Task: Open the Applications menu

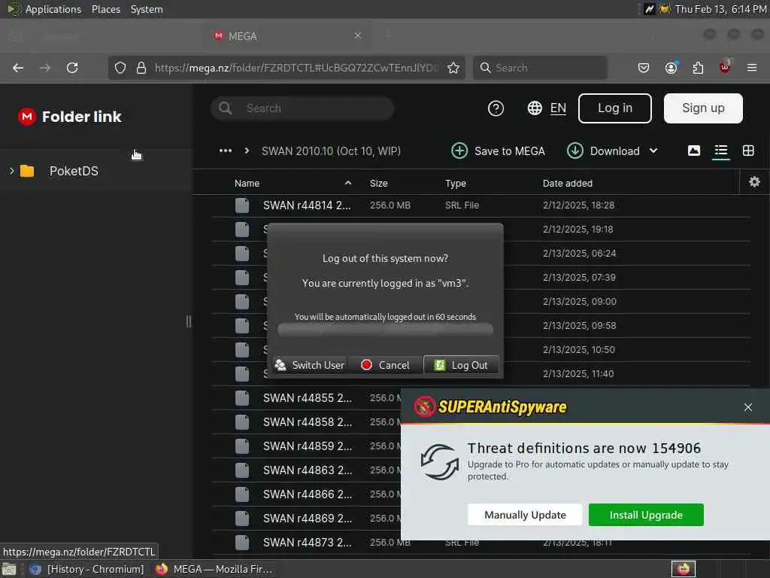Action: tap(53, 9)
